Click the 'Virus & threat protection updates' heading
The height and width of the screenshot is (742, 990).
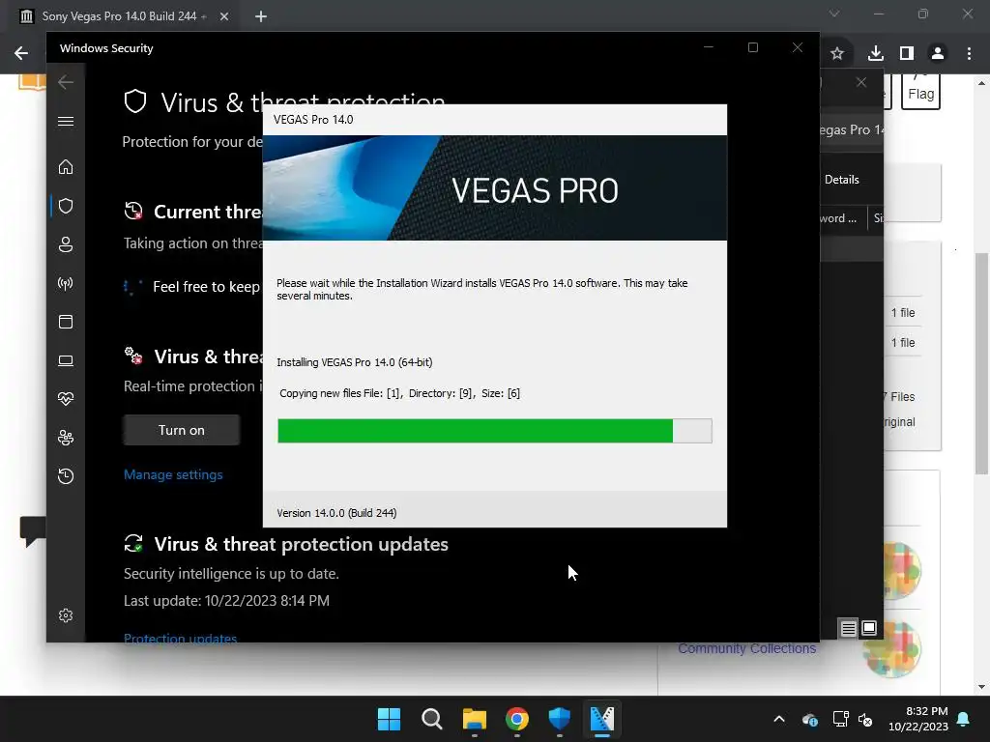pos(302,544)
